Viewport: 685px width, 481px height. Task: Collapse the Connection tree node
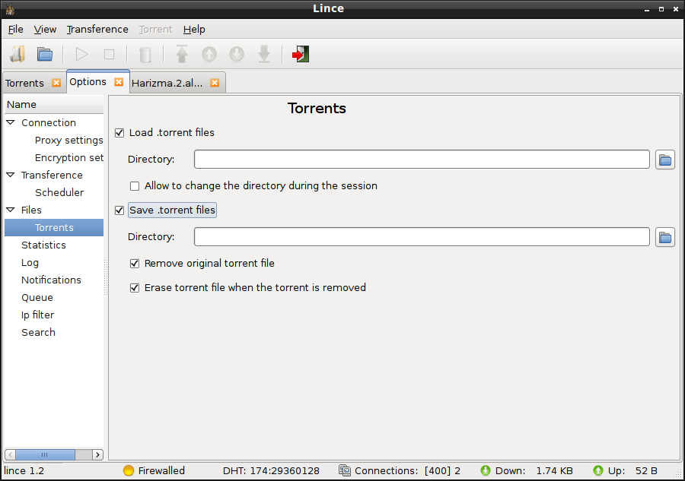11,122
